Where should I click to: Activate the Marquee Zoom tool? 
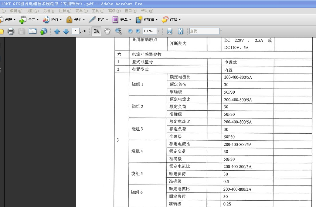119,31
